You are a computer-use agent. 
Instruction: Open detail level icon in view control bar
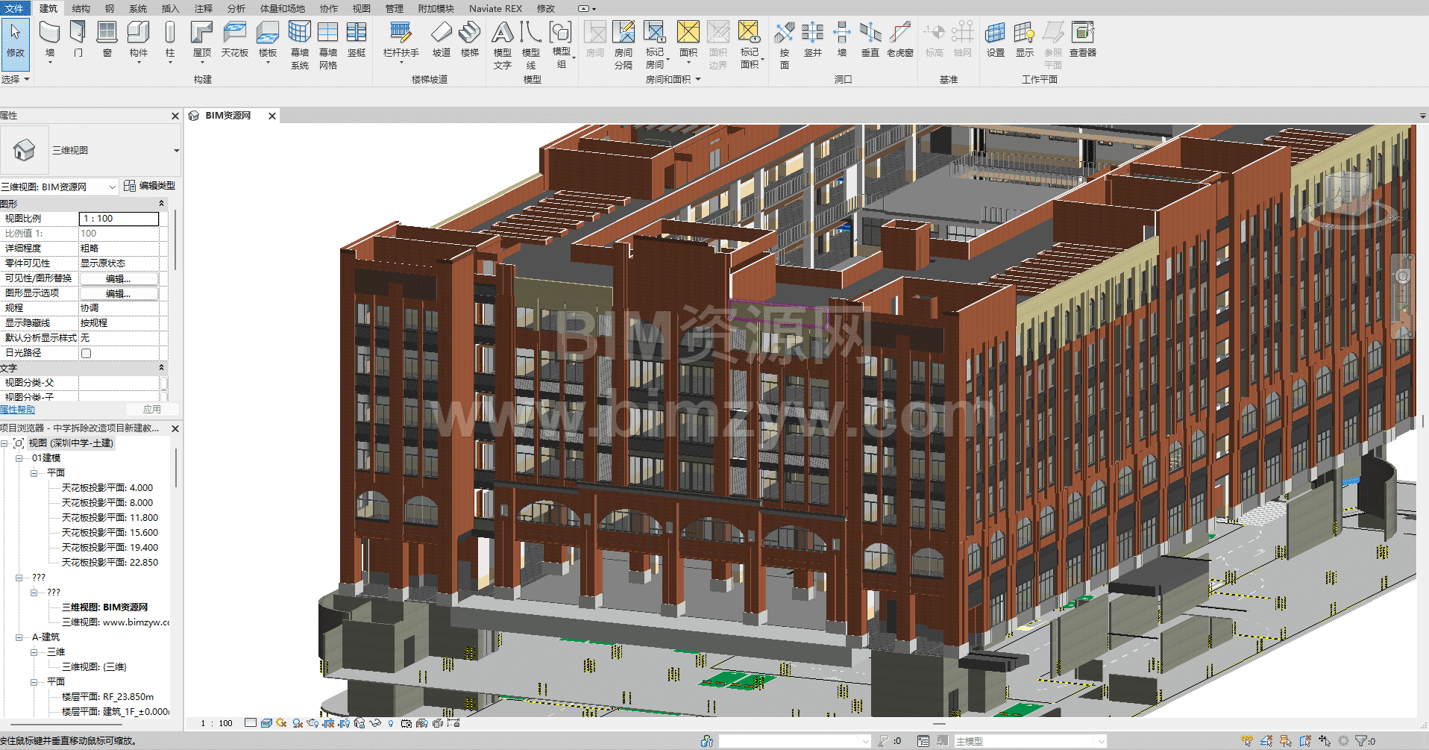pos(251,723)
